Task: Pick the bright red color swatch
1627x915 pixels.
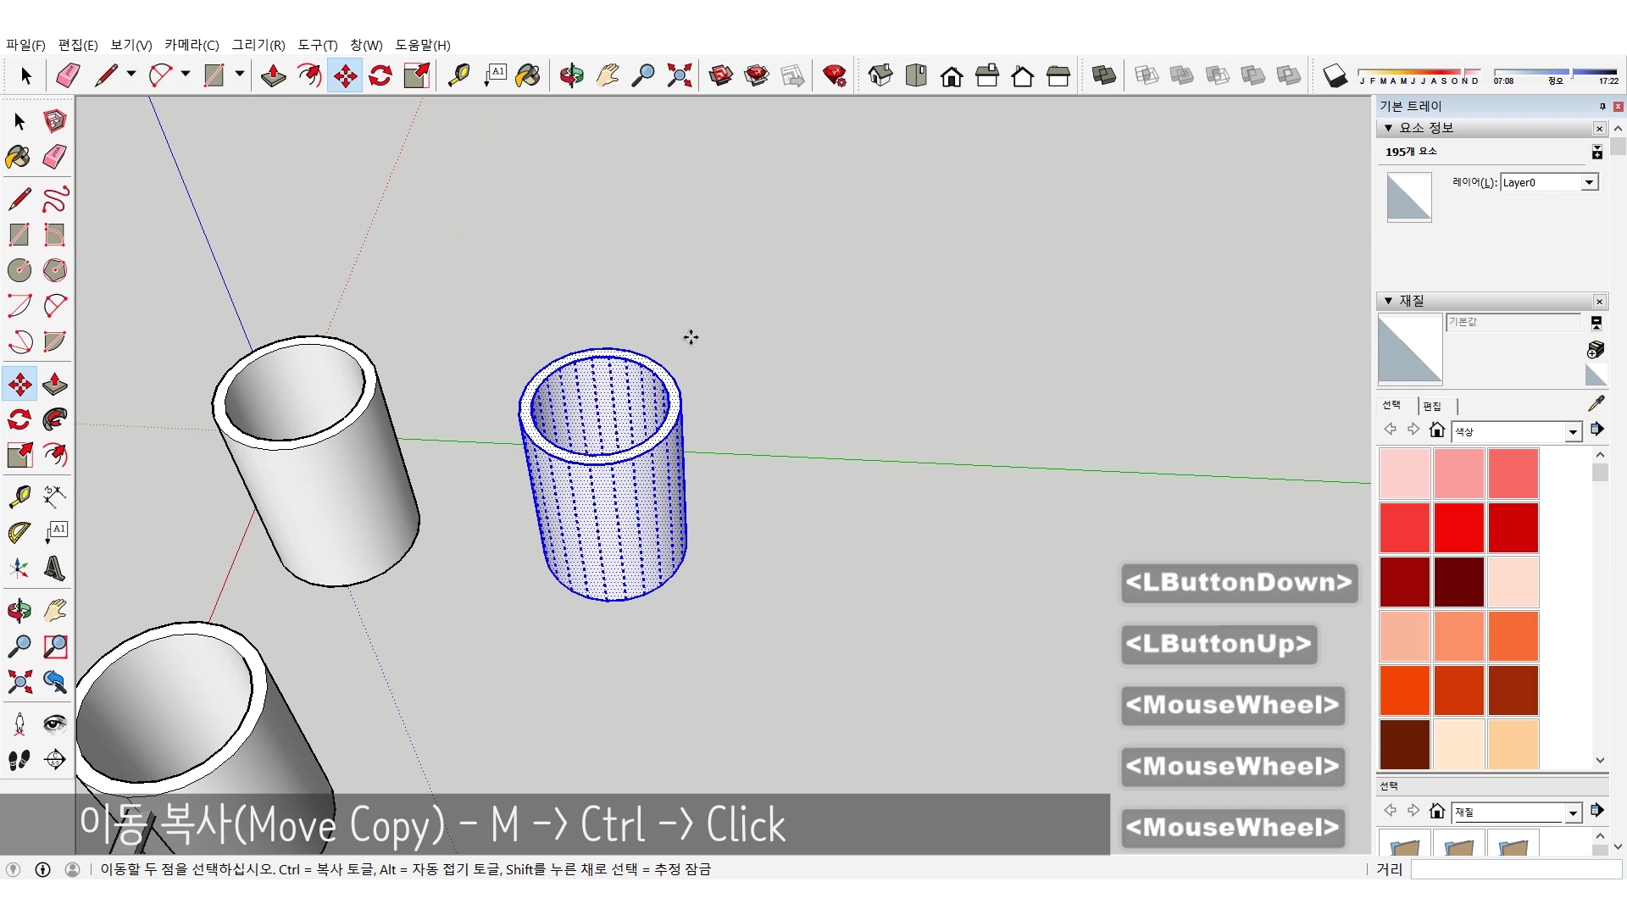Action: pos(1458,527)
